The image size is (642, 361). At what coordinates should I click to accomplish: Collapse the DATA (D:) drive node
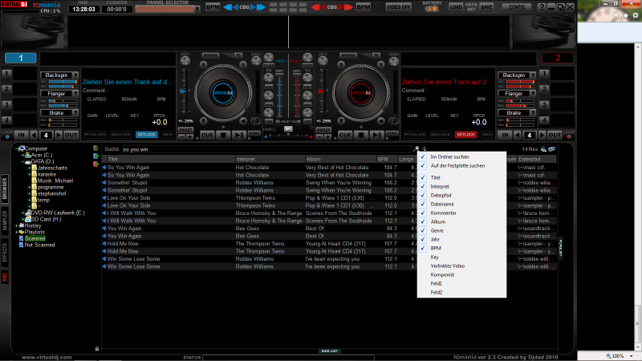click(x=23, y=162)
